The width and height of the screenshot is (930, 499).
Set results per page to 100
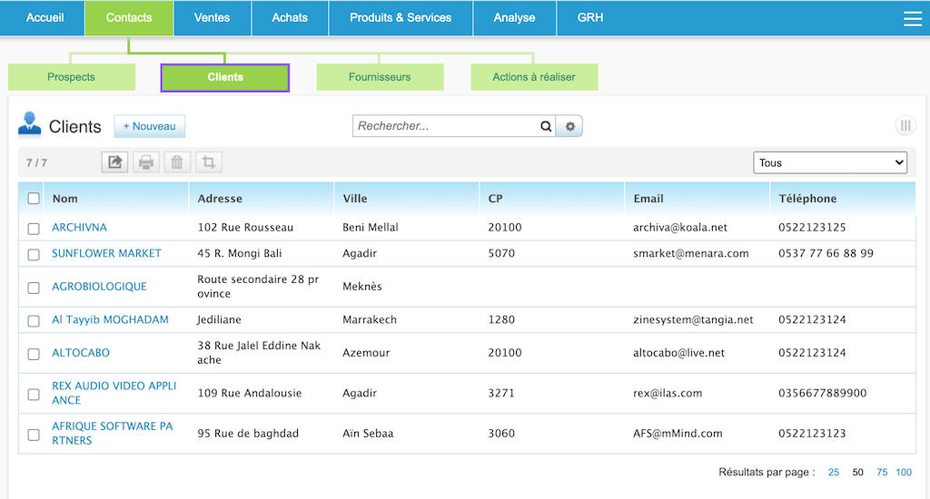tap(903, 473)
